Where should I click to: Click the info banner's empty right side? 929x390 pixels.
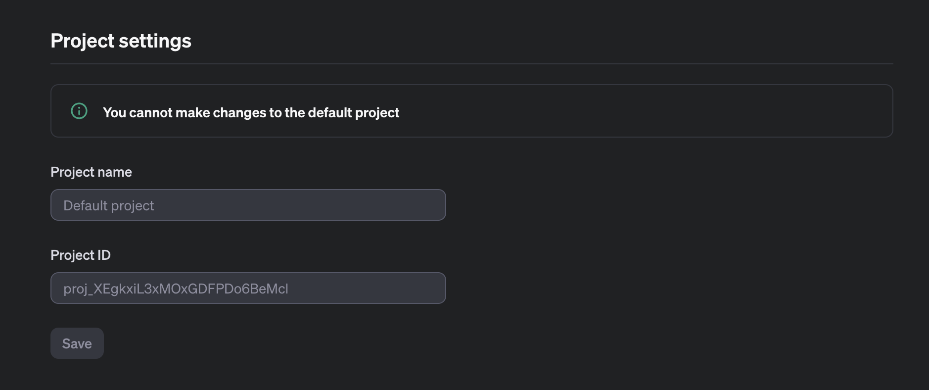coord(643,111)
